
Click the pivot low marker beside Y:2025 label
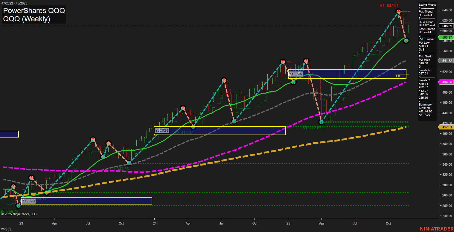(x=294, y=83)
